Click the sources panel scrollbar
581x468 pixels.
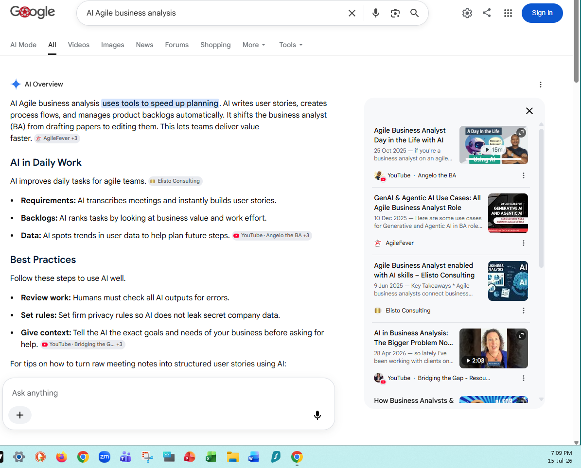(x=541, y=198)
